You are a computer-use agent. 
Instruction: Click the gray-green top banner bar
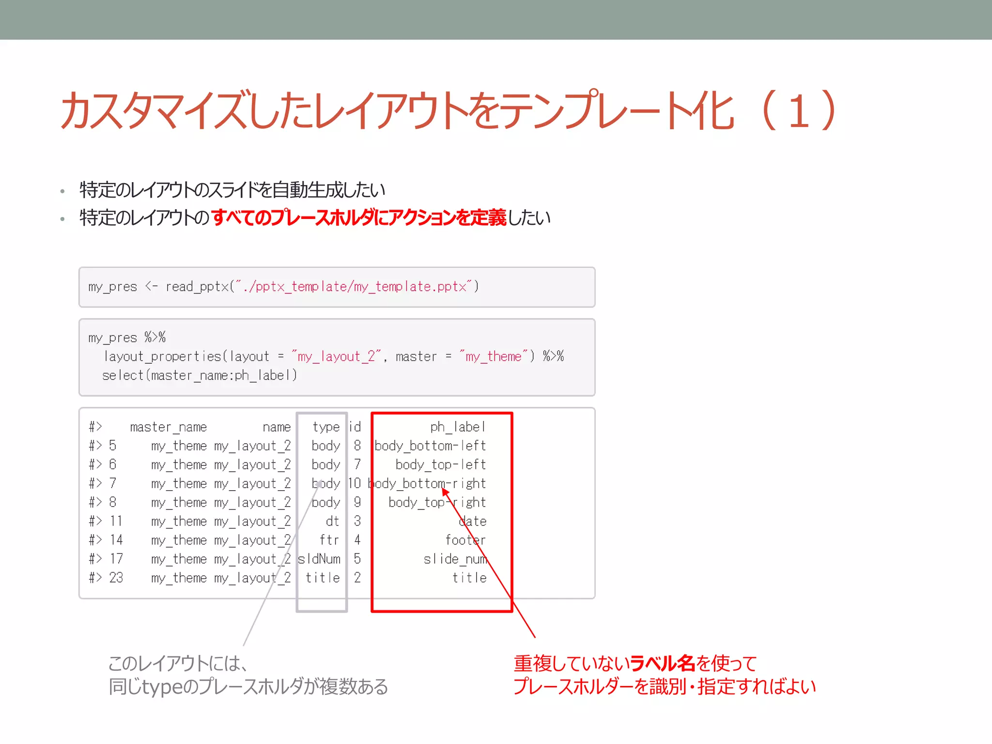[x=496, y=19]
